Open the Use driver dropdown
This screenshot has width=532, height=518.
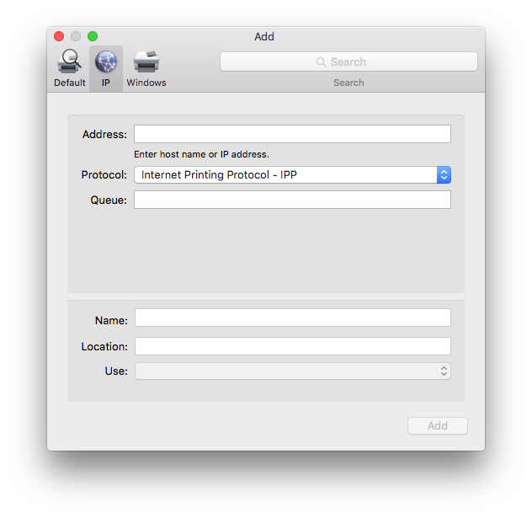[293, 371]
